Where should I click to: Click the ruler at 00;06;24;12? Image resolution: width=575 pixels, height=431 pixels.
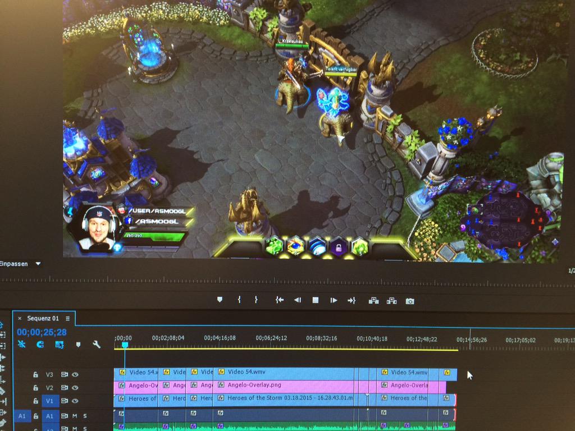[x=271, y=338]
